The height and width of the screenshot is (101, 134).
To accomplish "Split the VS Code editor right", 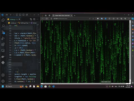I will click(34, 19).
